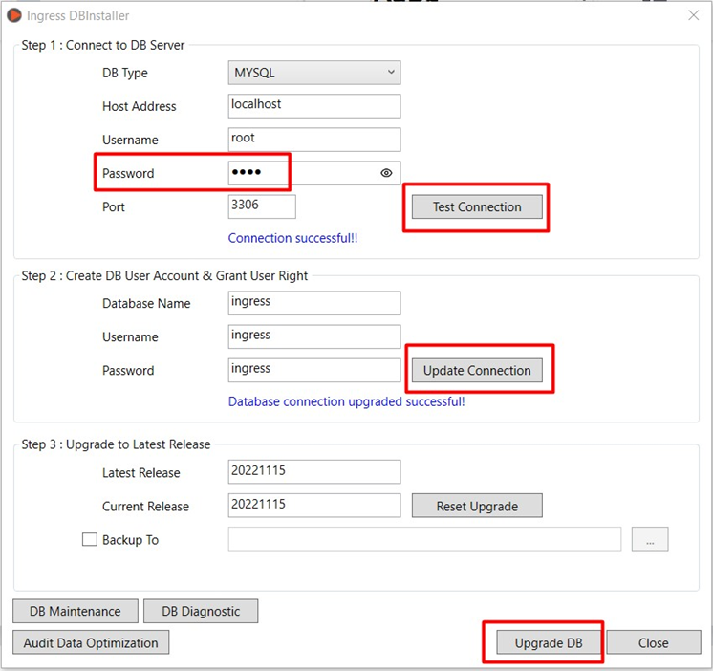
Task: Click the 'Port' label
Action: coord(113,206)
